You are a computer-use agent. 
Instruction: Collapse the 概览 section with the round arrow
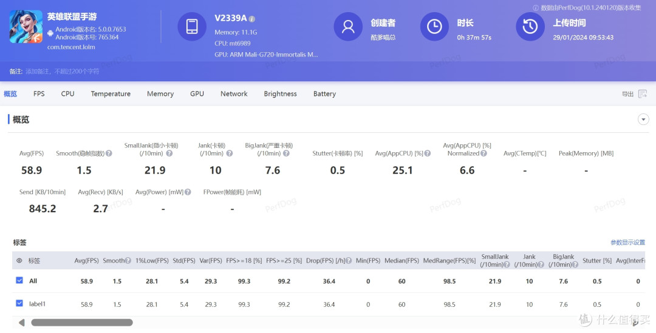[643, 119]
